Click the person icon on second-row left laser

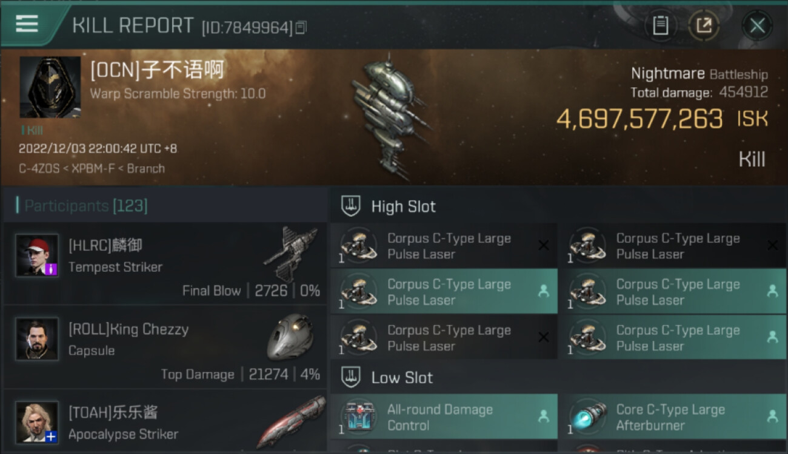tap(544, 291)
